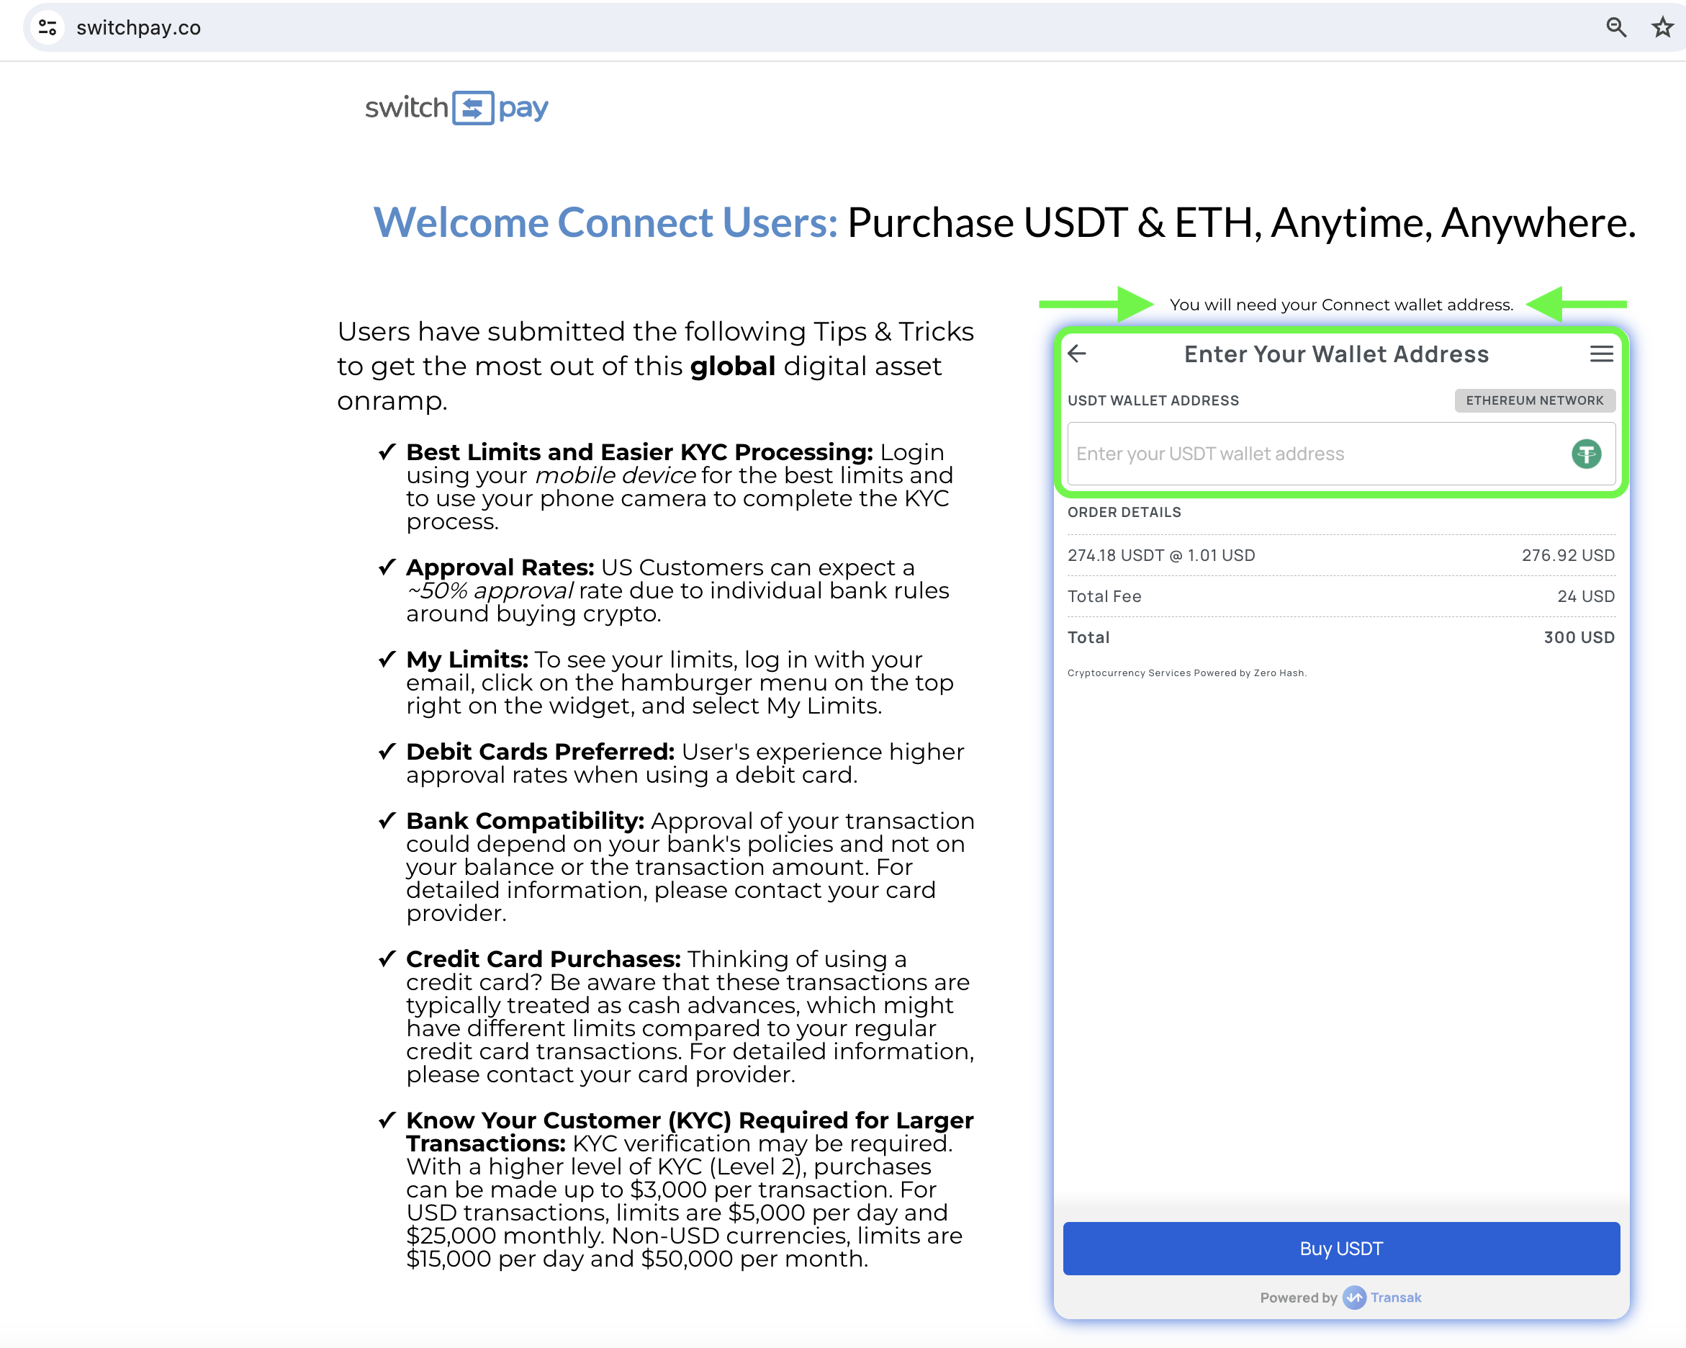
Task: Click the 'USDT WALLET ADDRESS' label
Action: [1153, 400]
